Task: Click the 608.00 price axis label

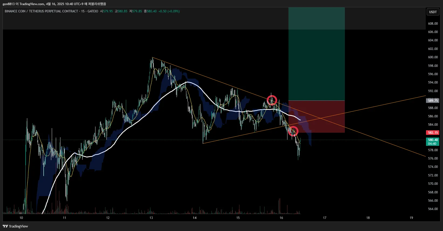Action: click(433, 24)
